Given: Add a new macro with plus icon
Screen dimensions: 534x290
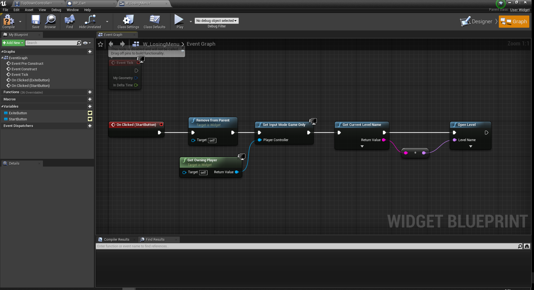Looking at the screenshot, I should [90, 99].
